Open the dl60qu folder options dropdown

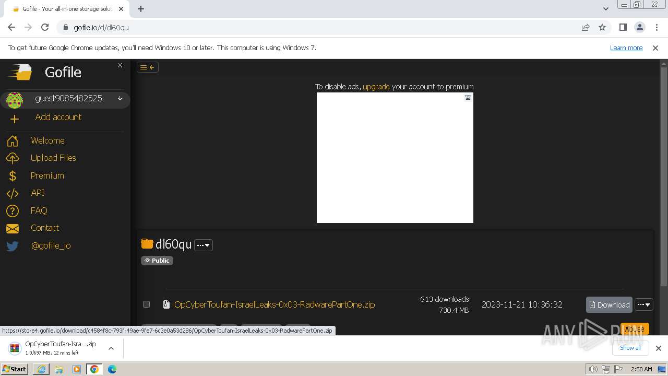pos(204,245)
